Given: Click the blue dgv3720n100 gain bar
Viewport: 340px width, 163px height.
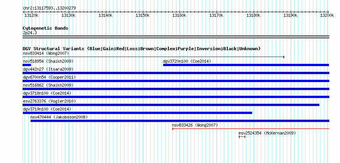Looking at the screenshot, I should pos(246,65).
